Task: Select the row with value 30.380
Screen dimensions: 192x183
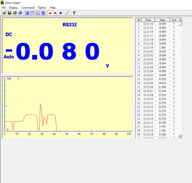Action: (157, 123)
